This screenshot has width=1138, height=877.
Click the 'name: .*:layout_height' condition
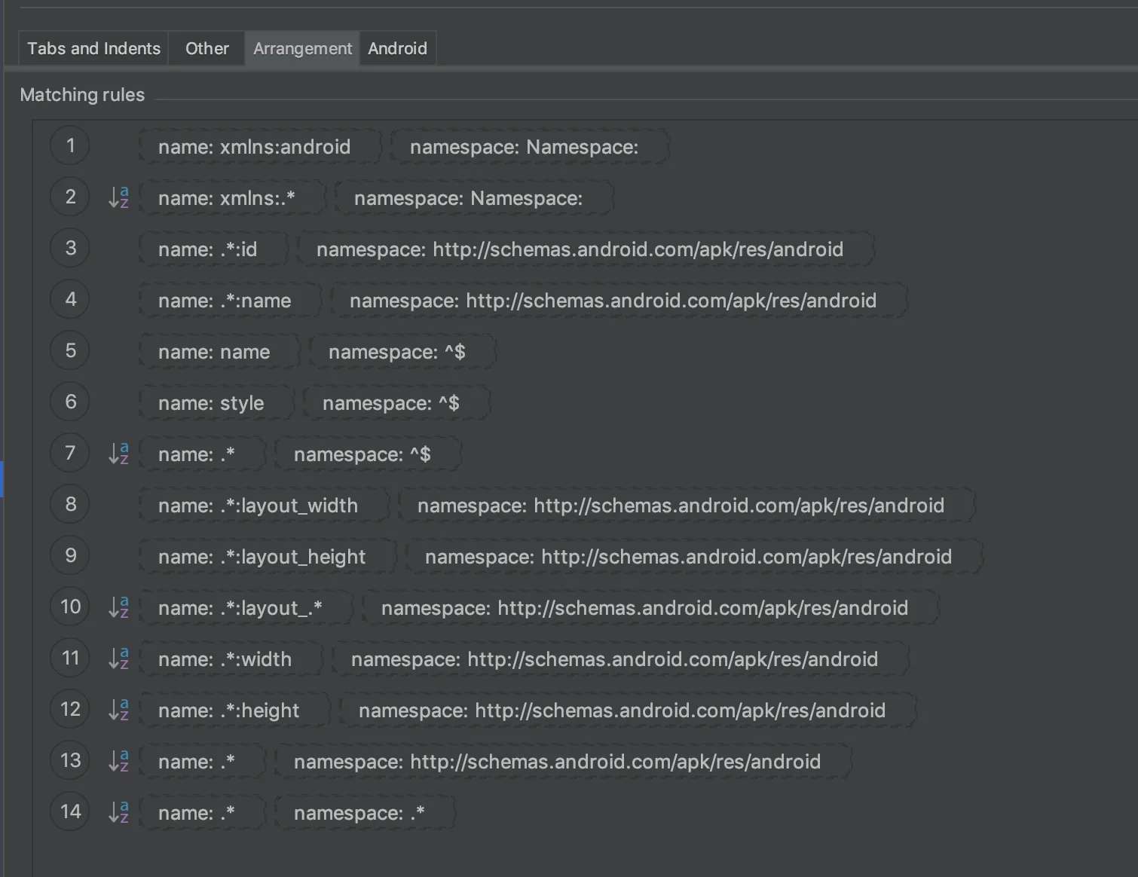coord(262,557)
